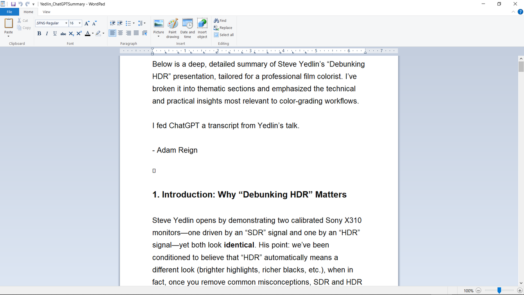Collapse the ribbon with the chevron

[514, 12]
